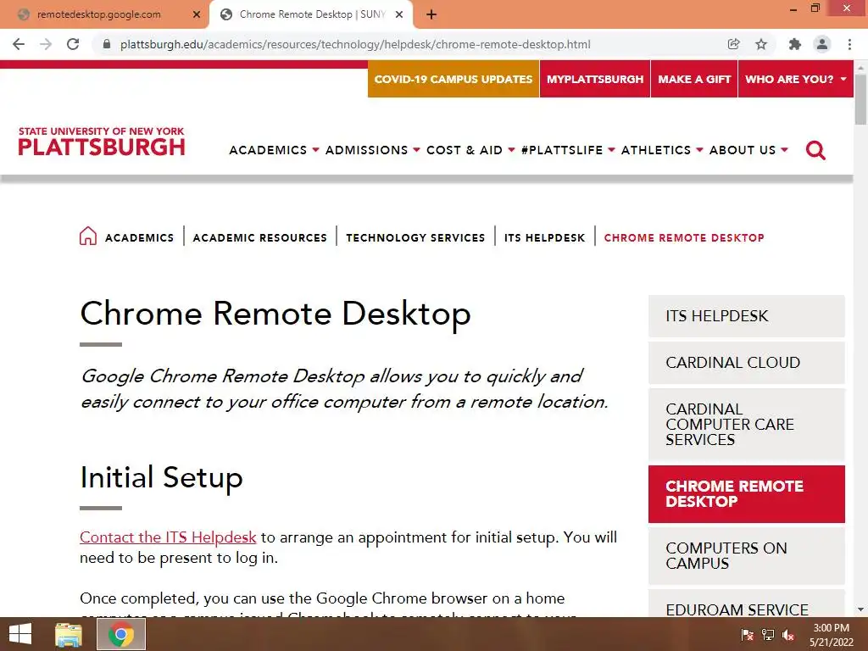The image size is (868, 651).
Task: Click the home icon in the breadcrumb
Action: coord(87,236)
